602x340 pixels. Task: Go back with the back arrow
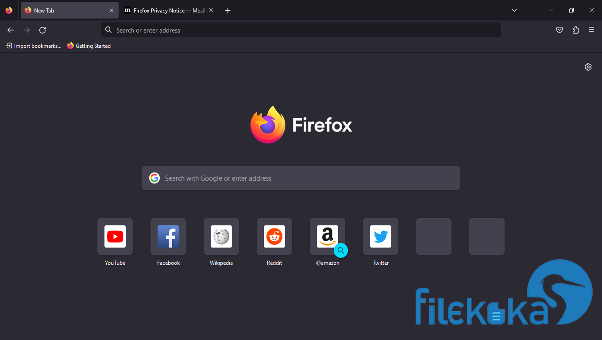(11, 30)
